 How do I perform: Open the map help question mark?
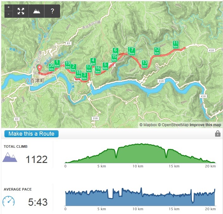(x=52, y=11)
